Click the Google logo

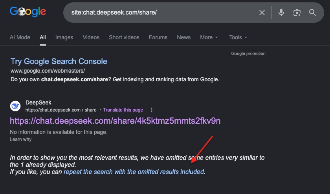pos(28,11)
